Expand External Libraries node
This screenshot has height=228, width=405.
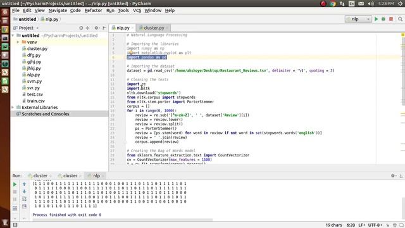tap(13, 107)
